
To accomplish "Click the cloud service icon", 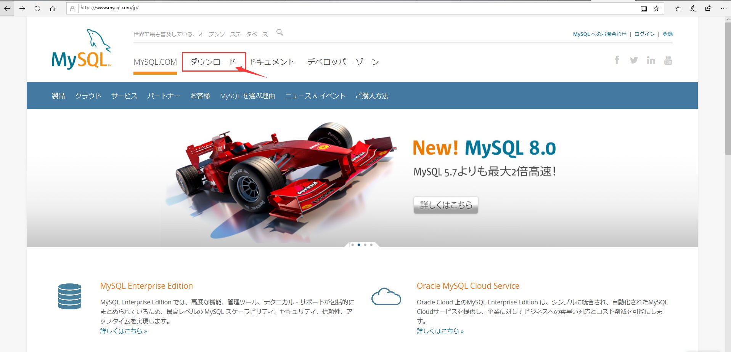I will (x=386, y=296).
